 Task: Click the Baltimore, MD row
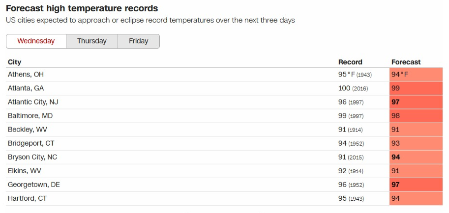[30, 116]
